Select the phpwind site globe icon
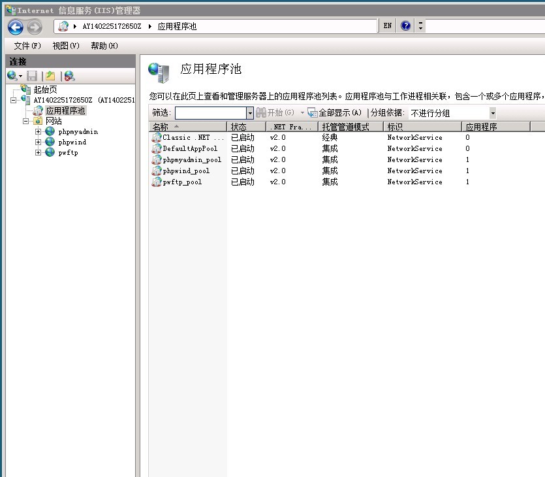545x477 pixels. [x=48, y=142]
